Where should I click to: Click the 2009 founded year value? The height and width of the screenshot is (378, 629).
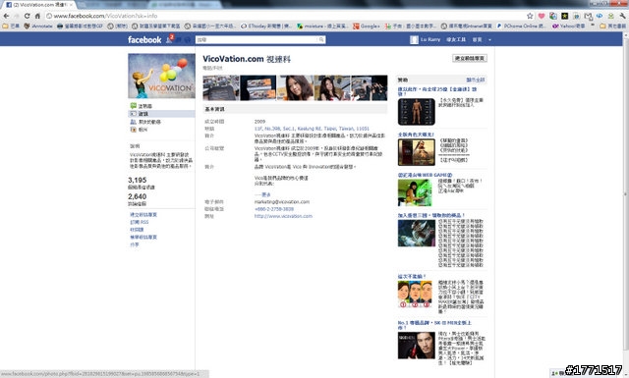259,121
